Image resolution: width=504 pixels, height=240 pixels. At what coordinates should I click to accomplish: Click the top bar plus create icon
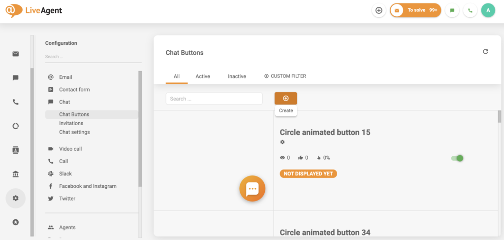[378, 10]
